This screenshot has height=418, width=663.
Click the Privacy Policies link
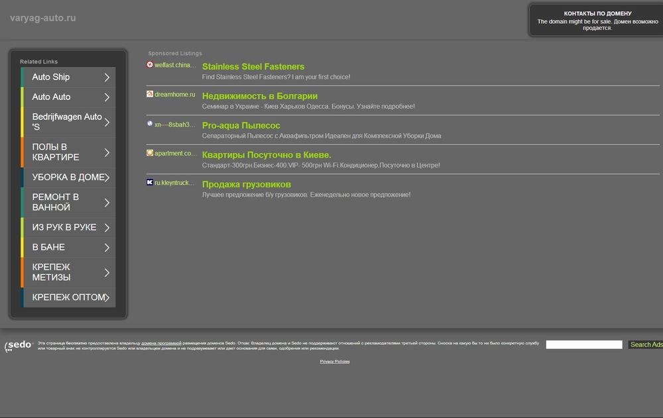(x=335, y=362)
